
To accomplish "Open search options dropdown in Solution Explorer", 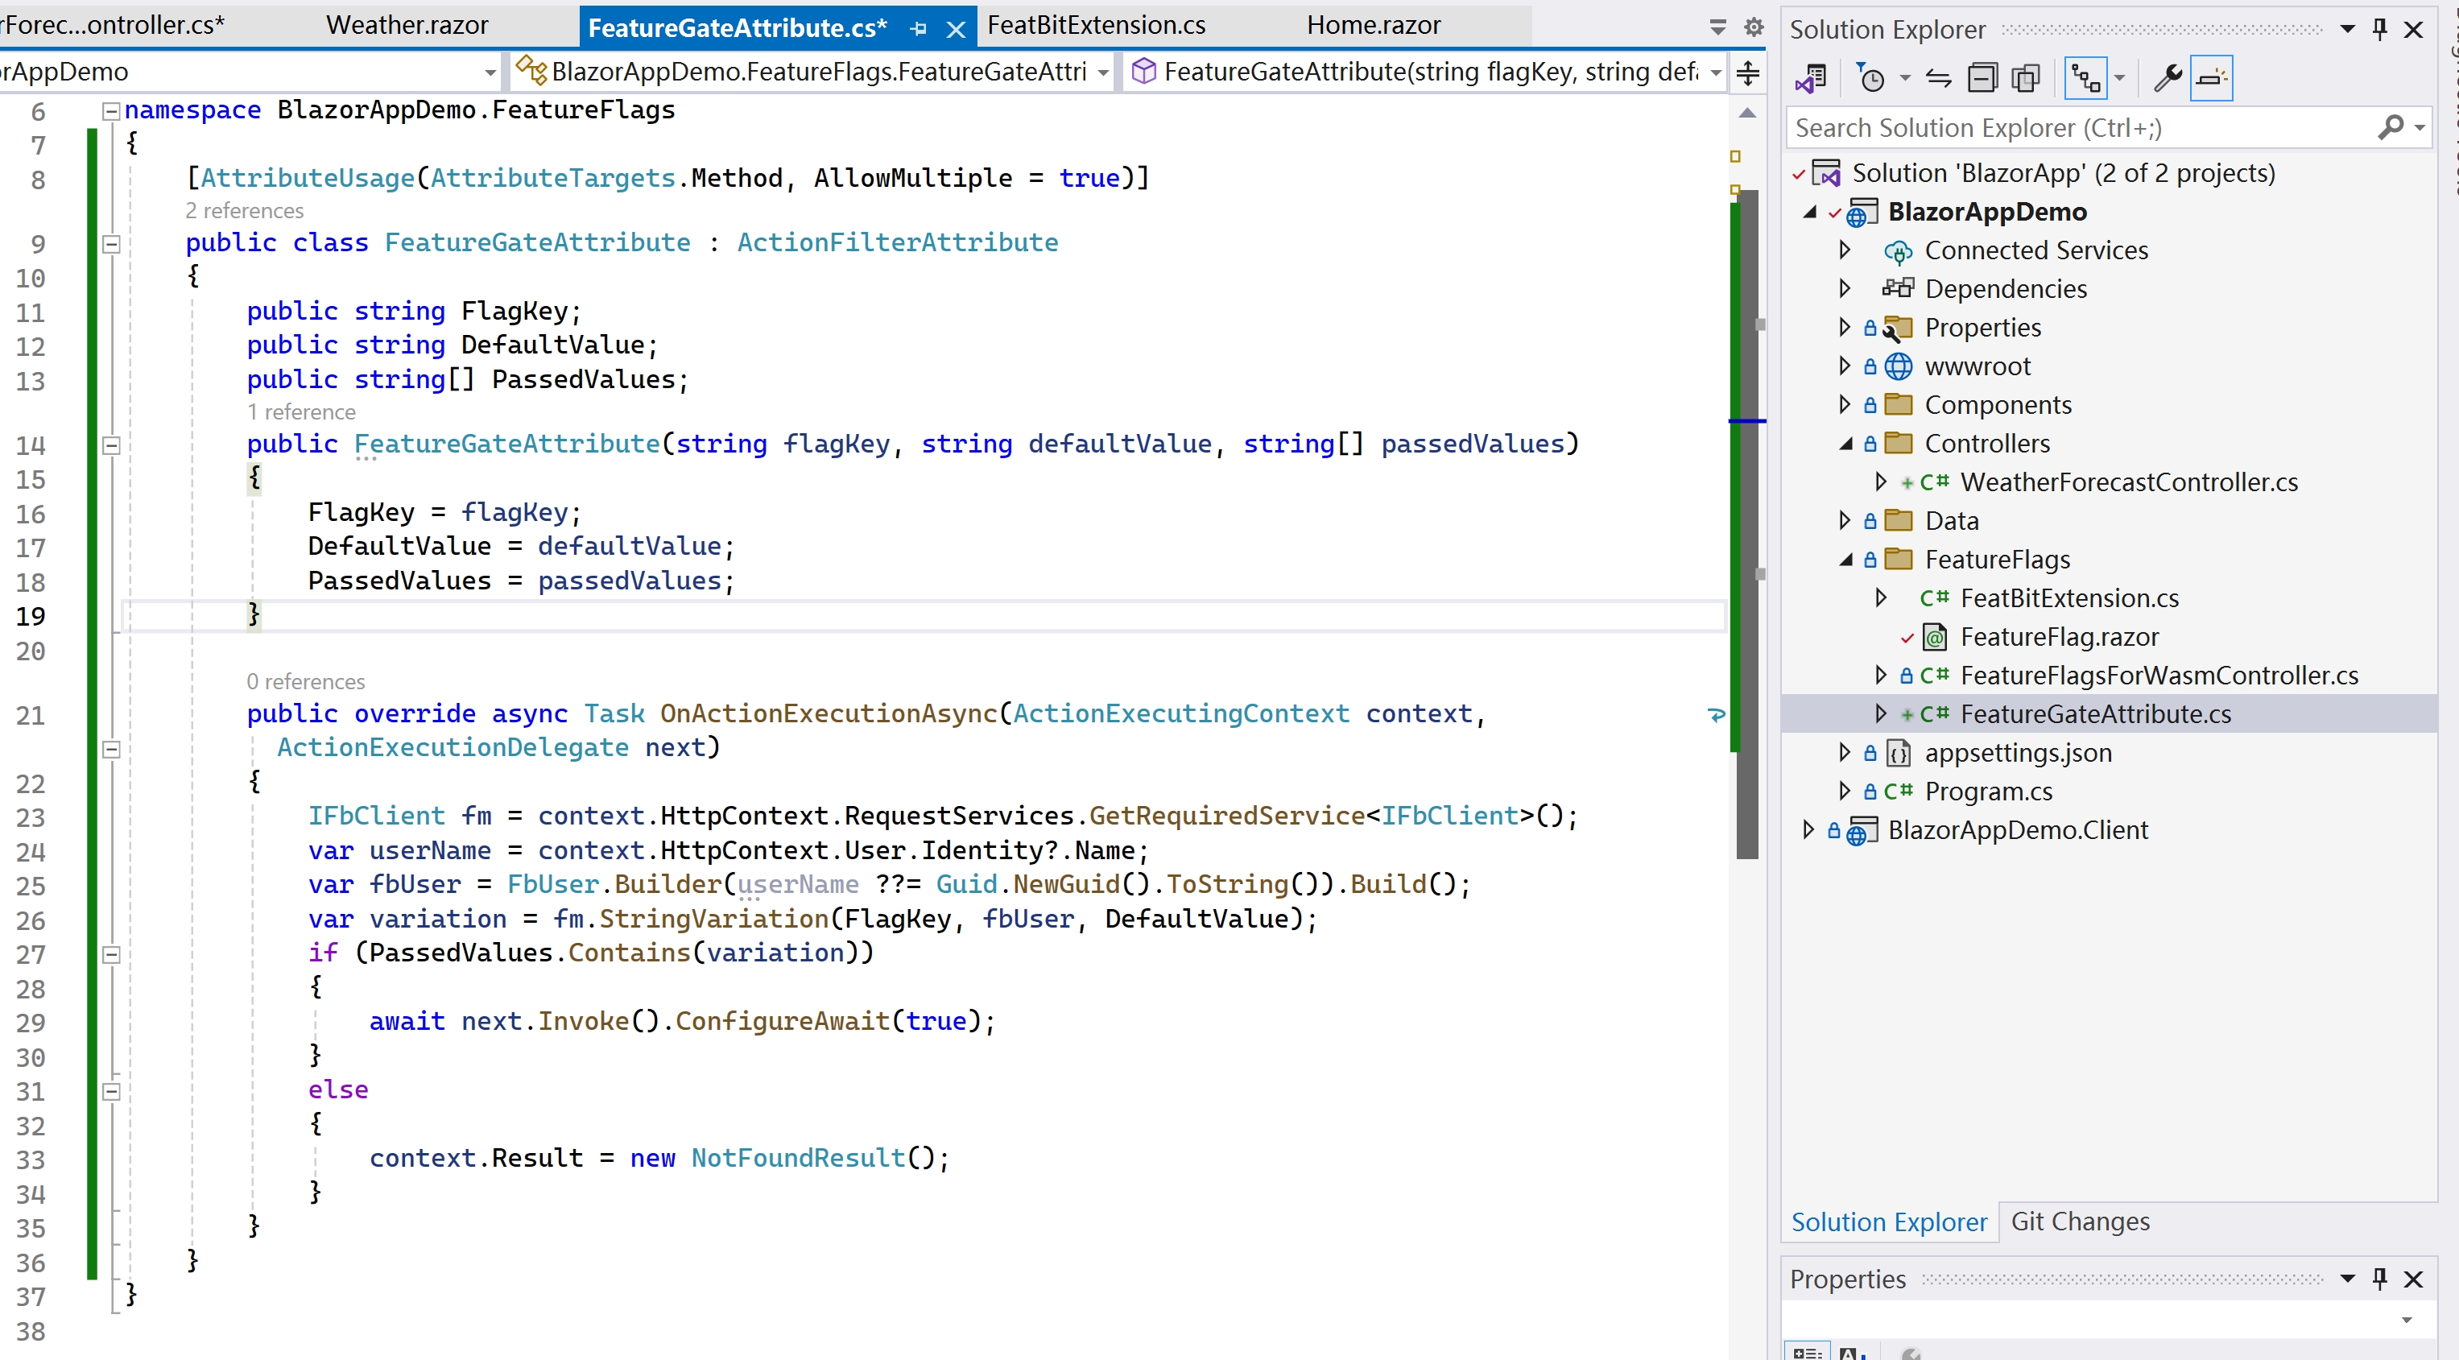I will point(2419,127).
